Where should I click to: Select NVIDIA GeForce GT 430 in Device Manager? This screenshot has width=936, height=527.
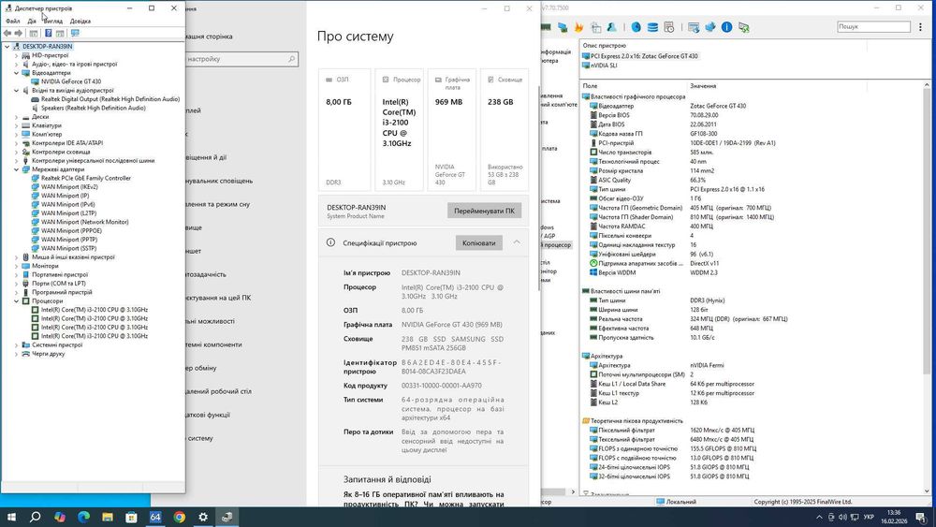tap(71, 81)
